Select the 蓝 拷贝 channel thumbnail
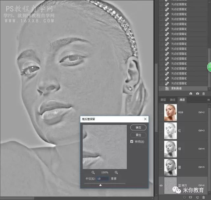Image resolution: width=211 pixels, height=200 pixels. 170,185
